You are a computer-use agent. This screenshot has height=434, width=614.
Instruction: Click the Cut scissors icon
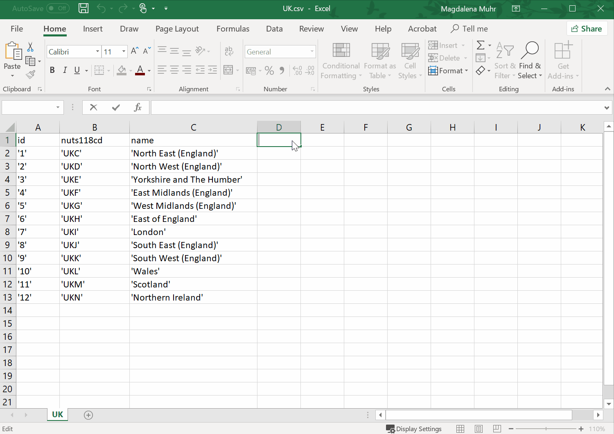click(x=30, y=47)
